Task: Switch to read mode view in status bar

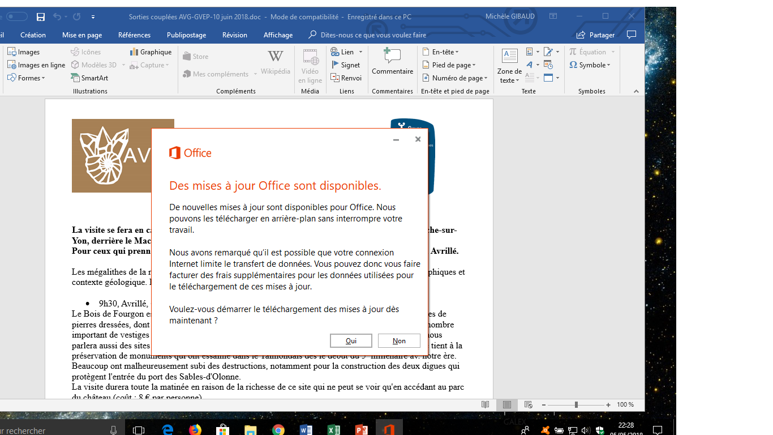Action: [485, 405]
